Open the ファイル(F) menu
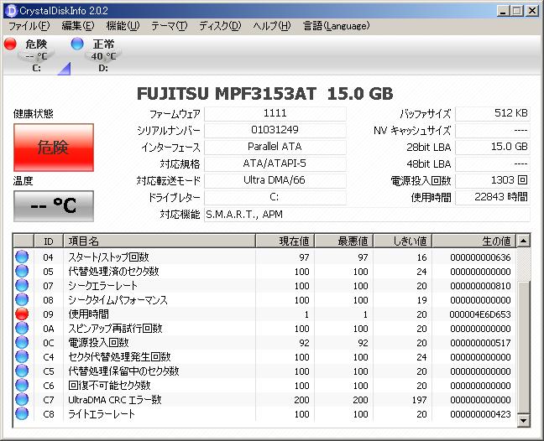 (29, 26)
